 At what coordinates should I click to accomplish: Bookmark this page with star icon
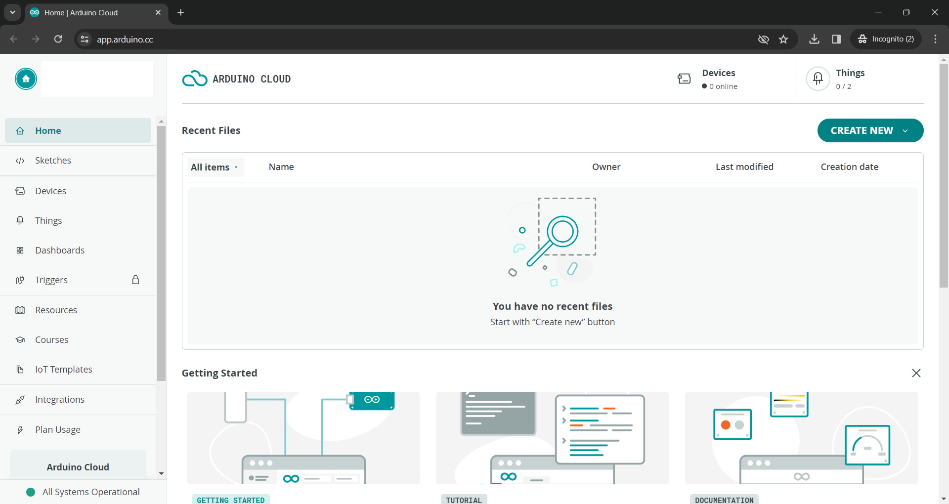[783, 39]
